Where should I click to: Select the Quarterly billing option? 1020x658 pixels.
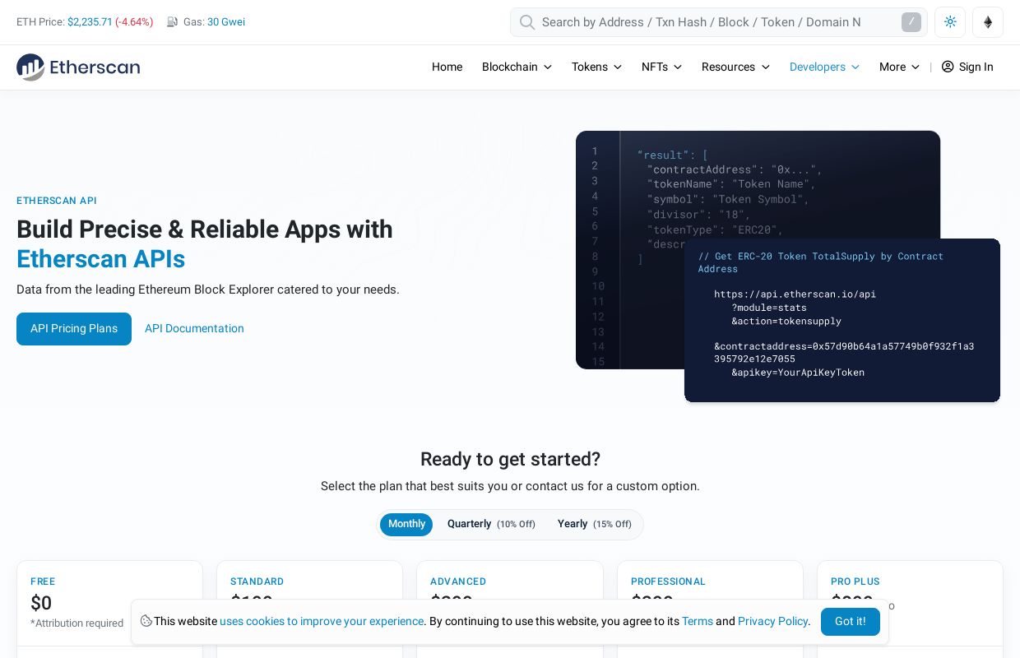click(491, 524)
